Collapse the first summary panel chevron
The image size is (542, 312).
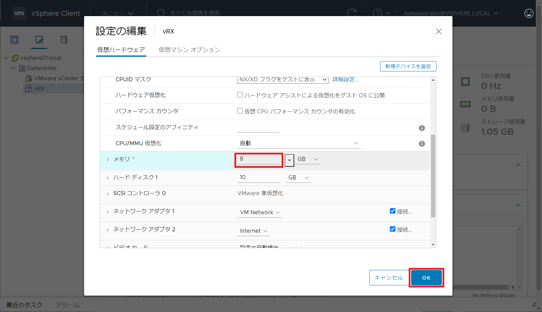(x=518, y=165)
